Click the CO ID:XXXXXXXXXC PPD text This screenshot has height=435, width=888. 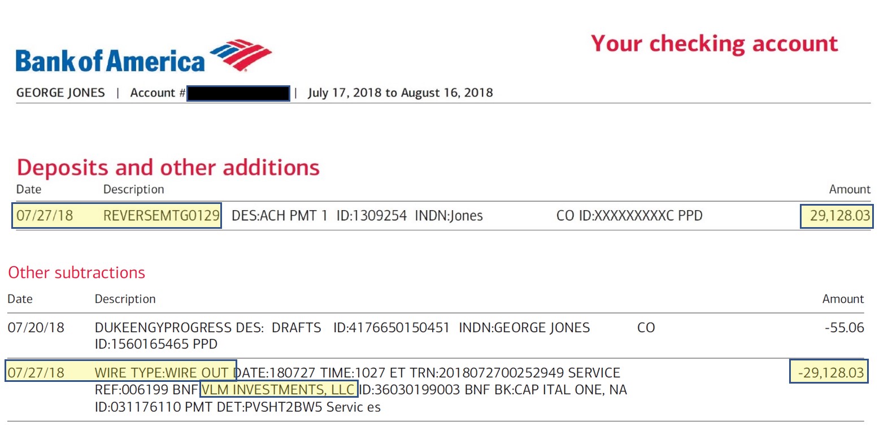pyautogui.click(x=629, y=216)
